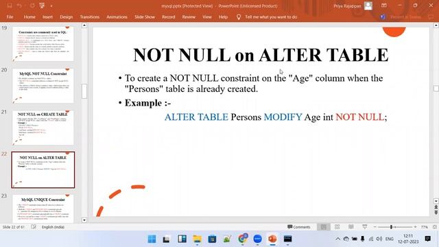Screen dimensions: 439x247
Task: Open the ribbon comments speech-bubble icon
Action: coord(431,17)
